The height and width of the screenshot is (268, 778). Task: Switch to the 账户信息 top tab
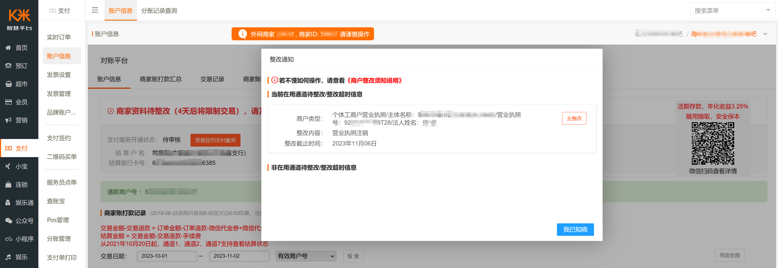click(x=121, y=11)
